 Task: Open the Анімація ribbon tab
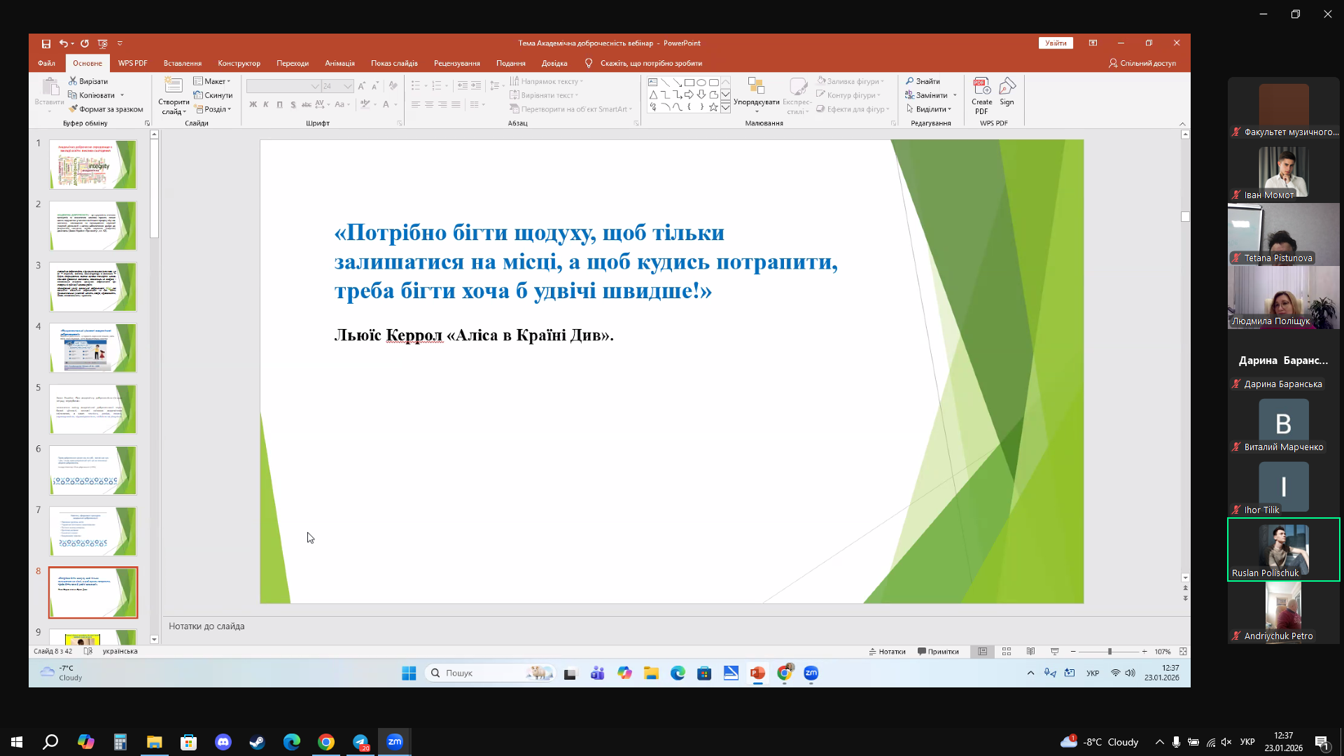(339, 63)
